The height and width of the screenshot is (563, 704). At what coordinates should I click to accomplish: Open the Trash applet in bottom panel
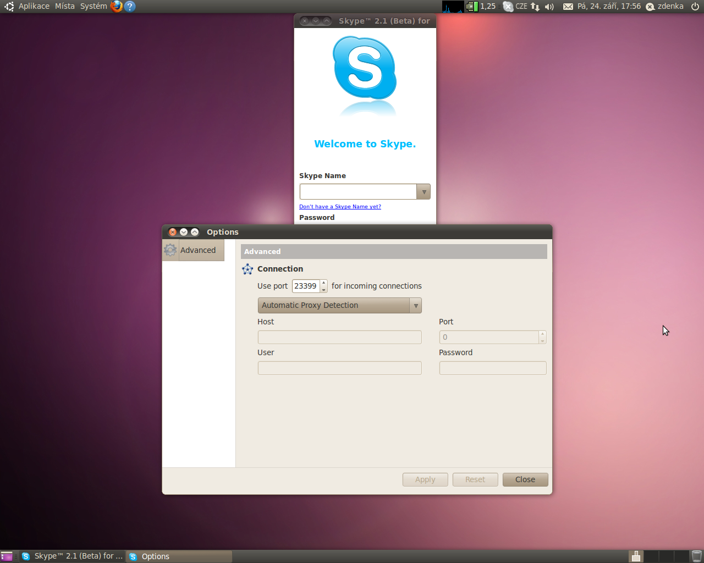(696, 556)
